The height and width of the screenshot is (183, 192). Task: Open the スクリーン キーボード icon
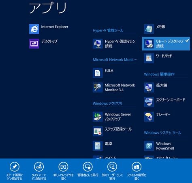pos(149,102)
